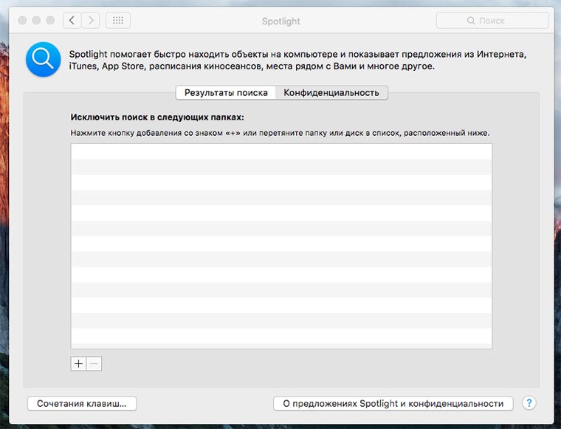This screenshot has height=429, width=561.
Task: Click the Spotlight description paragraph
Action: tap(297, 60)
